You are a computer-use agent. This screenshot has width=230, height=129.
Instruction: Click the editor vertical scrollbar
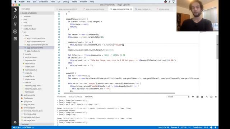[217, 47]
